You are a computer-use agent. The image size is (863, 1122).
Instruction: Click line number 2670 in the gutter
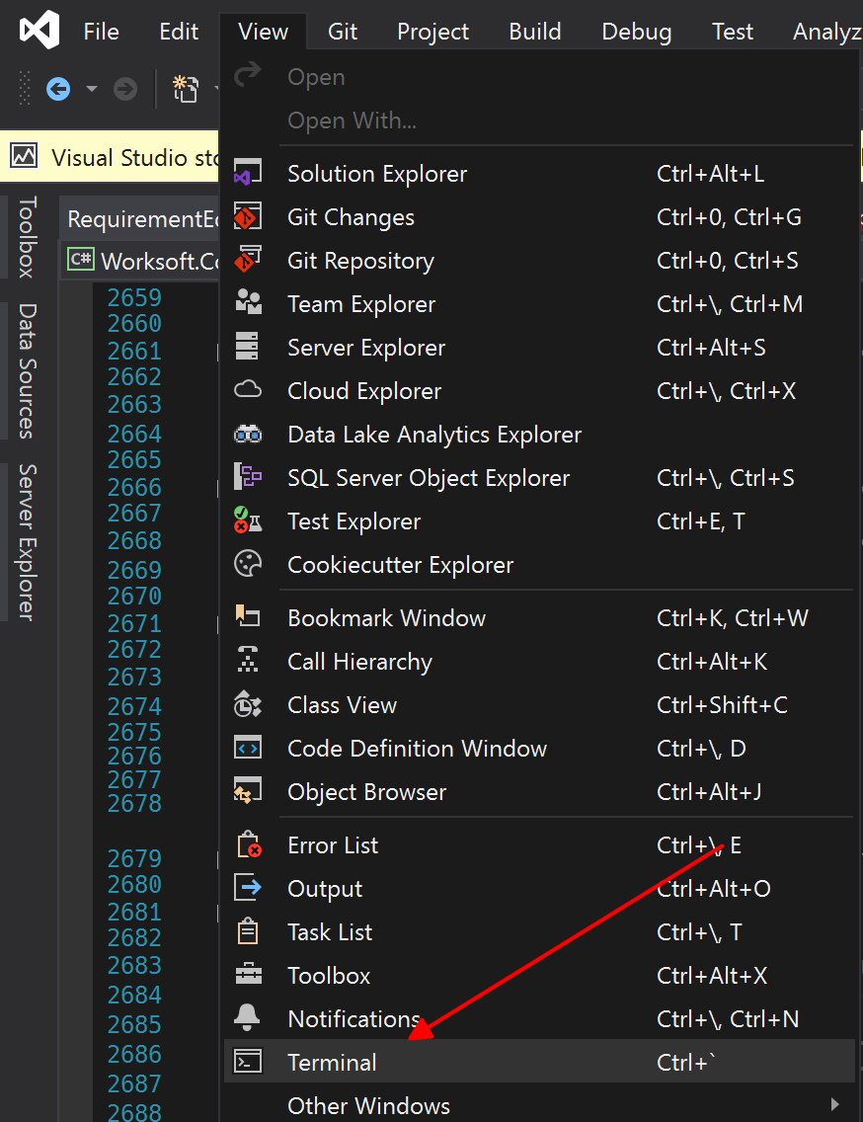tap(134, 596)
